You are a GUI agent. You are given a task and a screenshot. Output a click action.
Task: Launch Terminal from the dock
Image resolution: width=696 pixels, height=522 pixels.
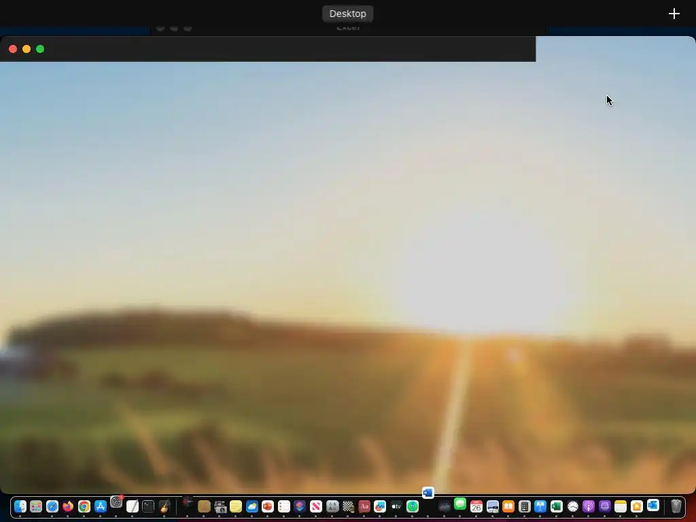[148, 506]
